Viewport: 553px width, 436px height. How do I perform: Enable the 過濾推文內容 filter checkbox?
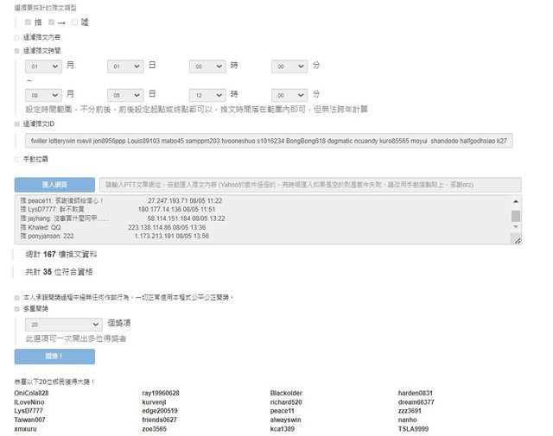17,37
